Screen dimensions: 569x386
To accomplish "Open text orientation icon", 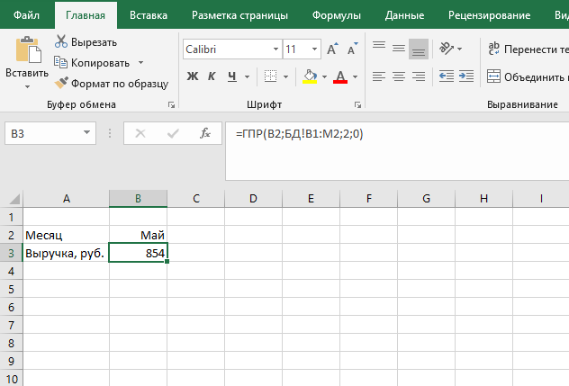I will 447,49.
